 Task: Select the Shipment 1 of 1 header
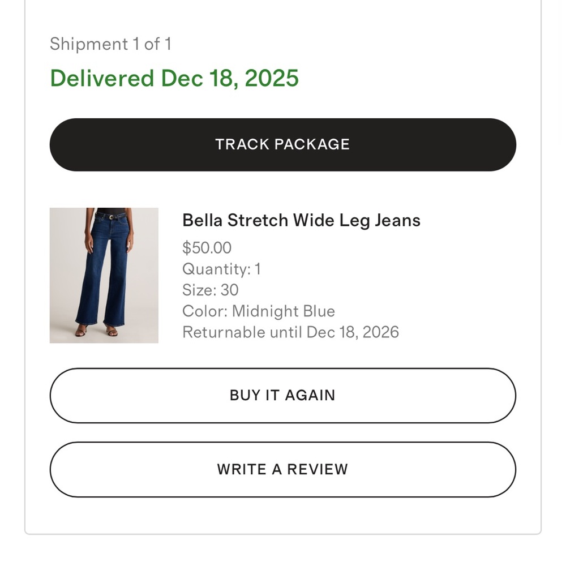(112, 44)
